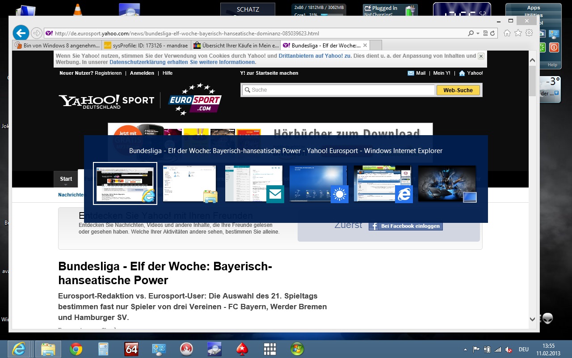Select the Mail app thumbnail
The height and width of the screenshot is (358, 572).
click(254, 183)
